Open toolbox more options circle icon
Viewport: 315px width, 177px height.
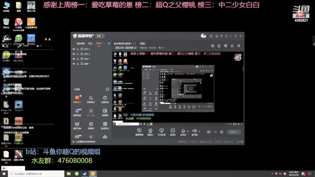point(107,89)
